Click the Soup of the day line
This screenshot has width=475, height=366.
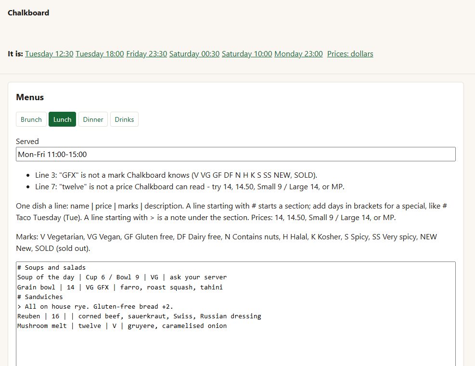pos(122,277)
